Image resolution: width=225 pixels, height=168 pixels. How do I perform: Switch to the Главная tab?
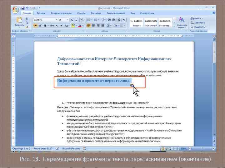pos(27,13)
